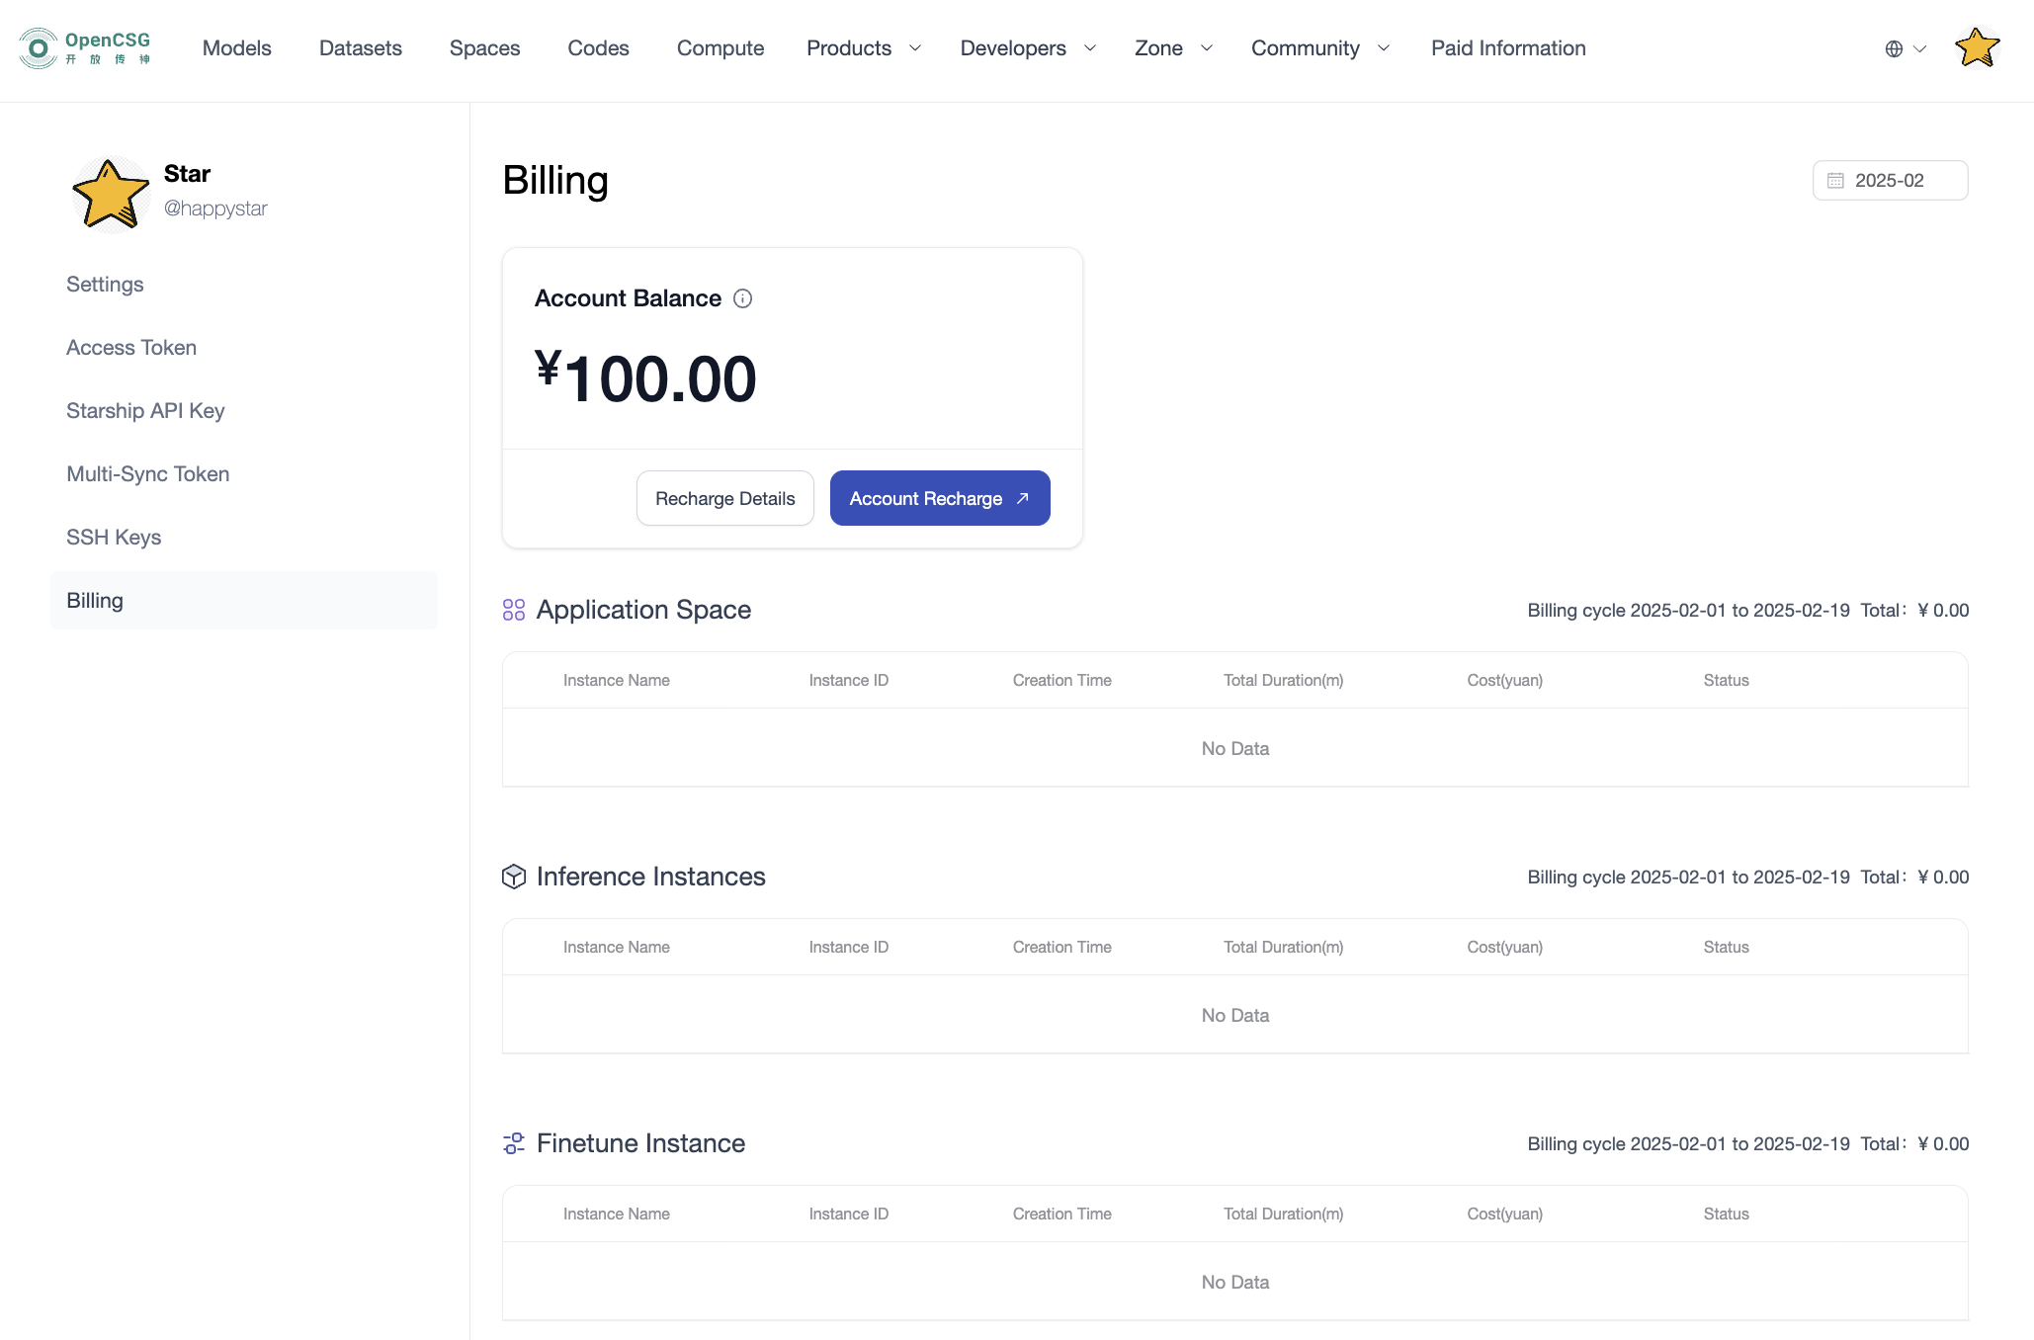Viewport: 2034px width, 1340px height.
Task: Click the globe language icon
Action: (1894, 48)
